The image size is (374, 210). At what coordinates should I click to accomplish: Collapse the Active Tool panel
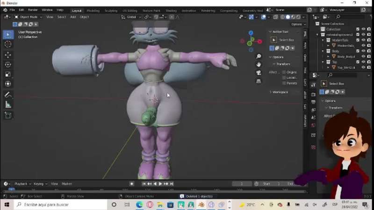point(270,32)
